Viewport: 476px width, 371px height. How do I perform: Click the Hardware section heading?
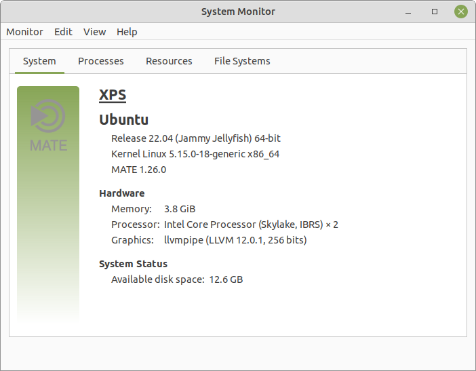coord(122,193)
